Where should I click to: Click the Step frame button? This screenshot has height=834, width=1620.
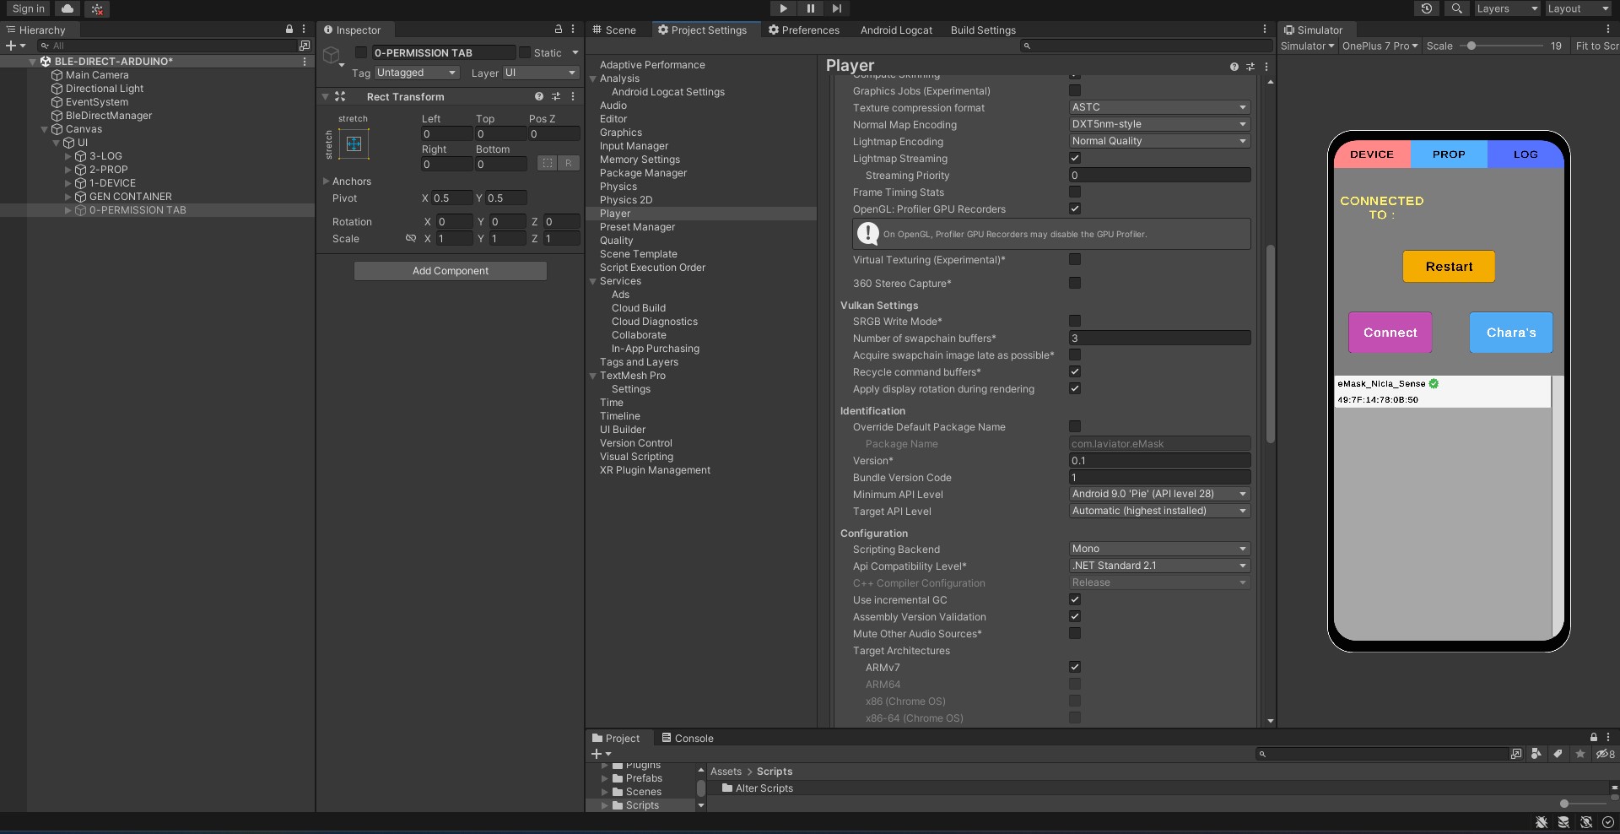[836, 8]
